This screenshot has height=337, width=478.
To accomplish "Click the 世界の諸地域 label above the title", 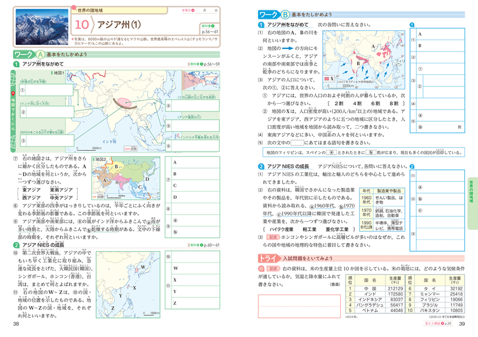I will (90, 11).
